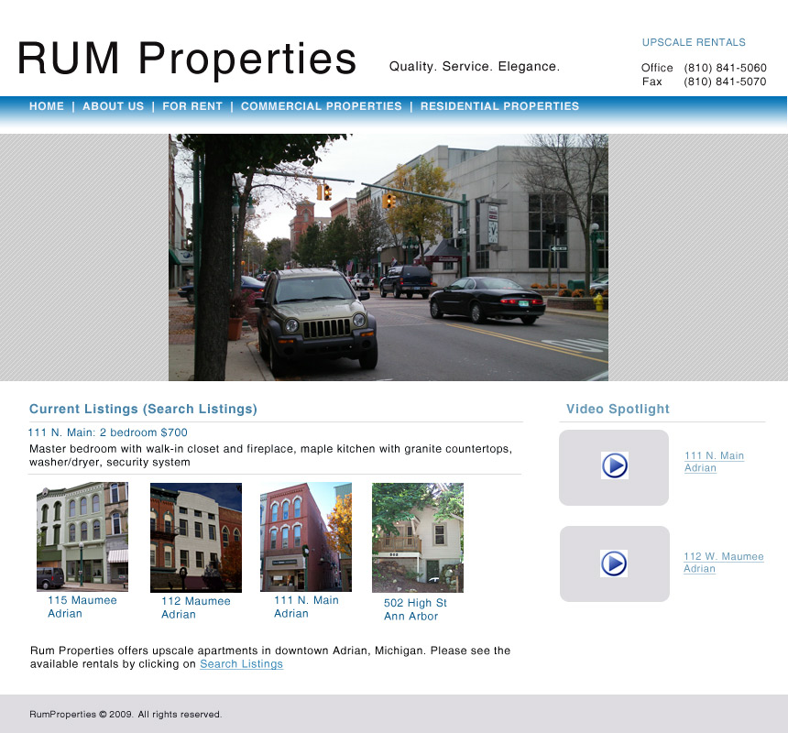Click the 115 Maumee Adrian caption link
This screenshot has height=733, width=788.
(x=82, y=607)
